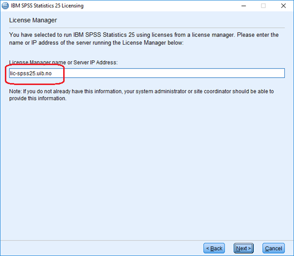
Task: Click the greyed-out maximize window icon
Action: coord(263,6)
